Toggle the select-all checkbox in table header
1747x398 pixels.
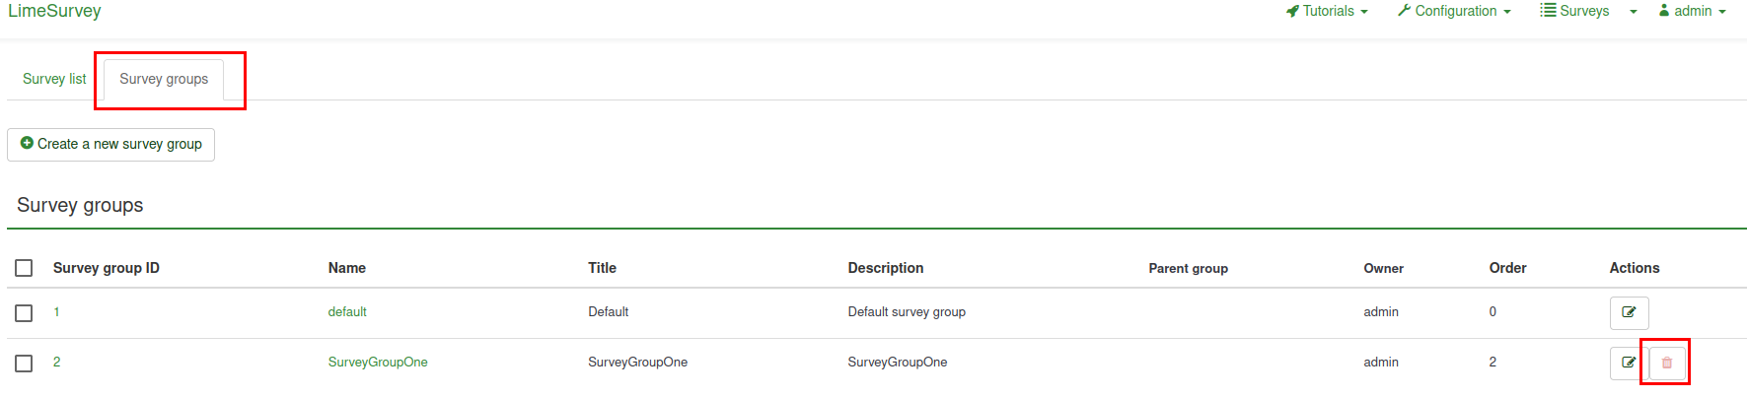(25, 268)
